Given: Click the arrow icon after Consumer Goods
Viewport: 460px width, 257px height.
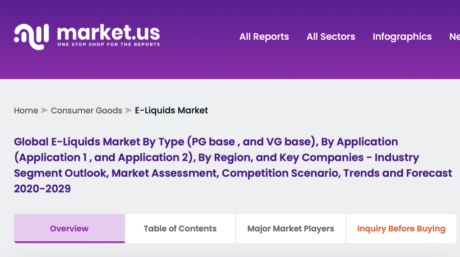Looking at the screenshot, I should tap(128, 111).
